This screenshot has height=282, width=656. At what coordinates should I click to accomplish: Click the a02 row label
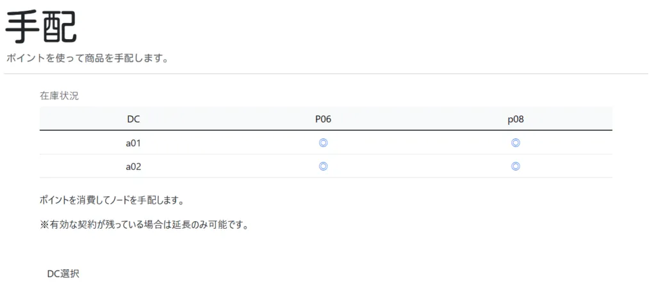pos(133,166)
